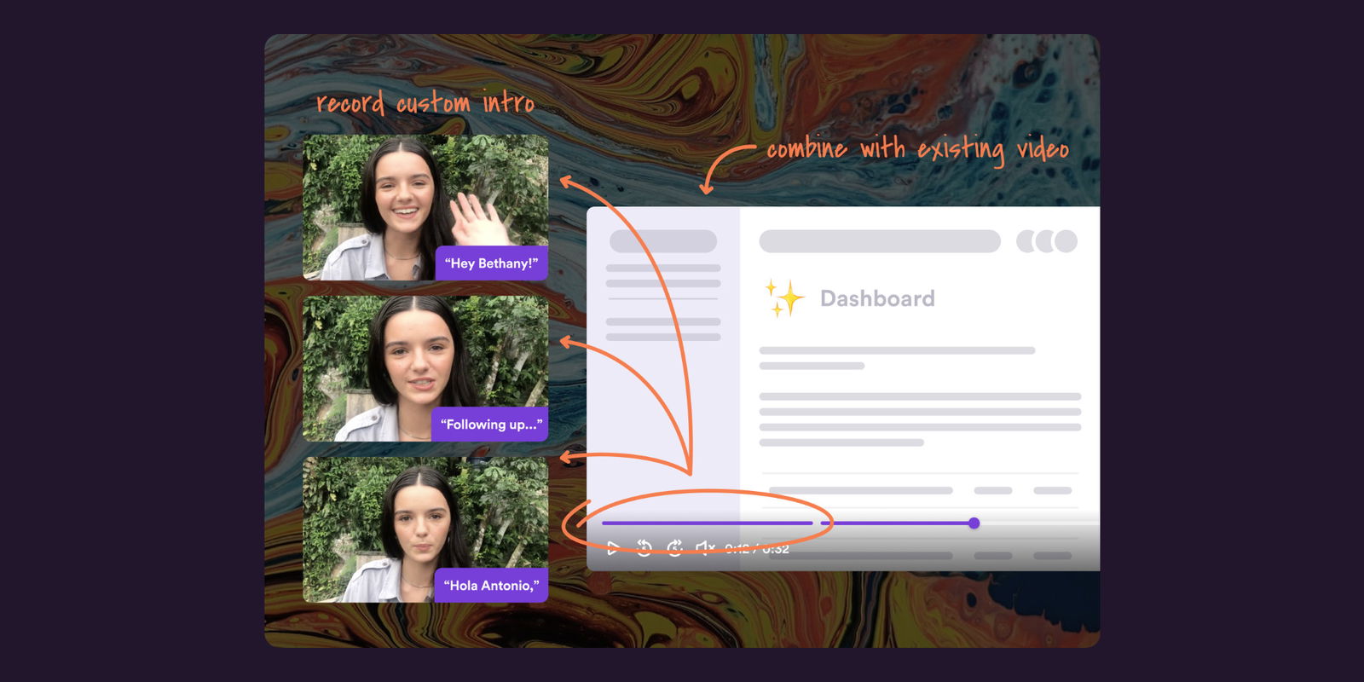Click the overlapping avatar circles in header

tap(1047, 241)
